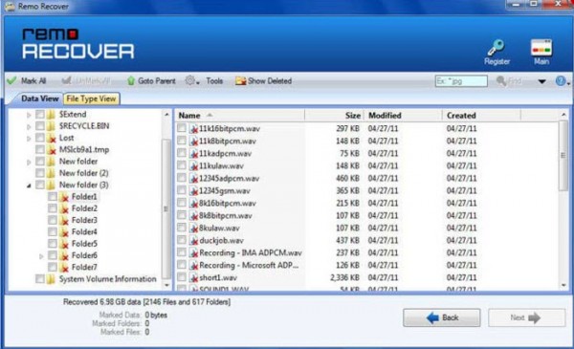Check the box for 11k16bitpcm.wav
The height and width of the screenshot is (349, 574).
click(182, 128)
